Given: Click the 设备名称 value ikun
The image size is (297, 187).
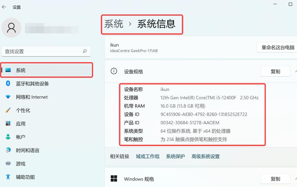Looking at the screenshot, I should (165, 89).
